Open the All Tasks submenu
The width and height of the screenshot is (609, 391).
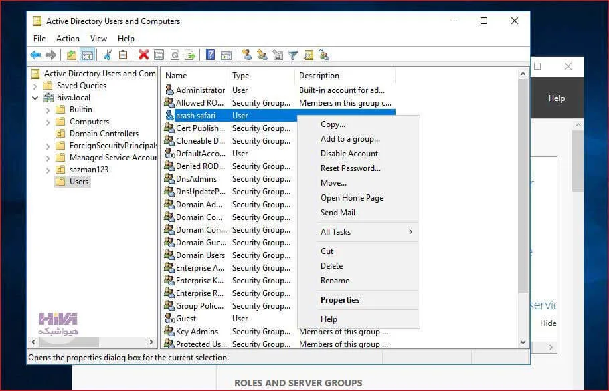366,231
